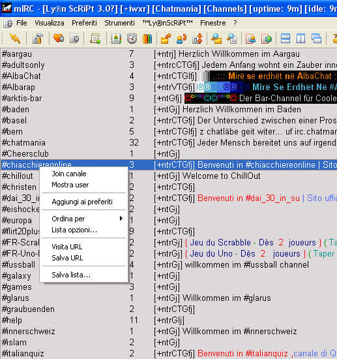
Task: Expand the Ordina per submenu arrow
Action: pos(121,219)
